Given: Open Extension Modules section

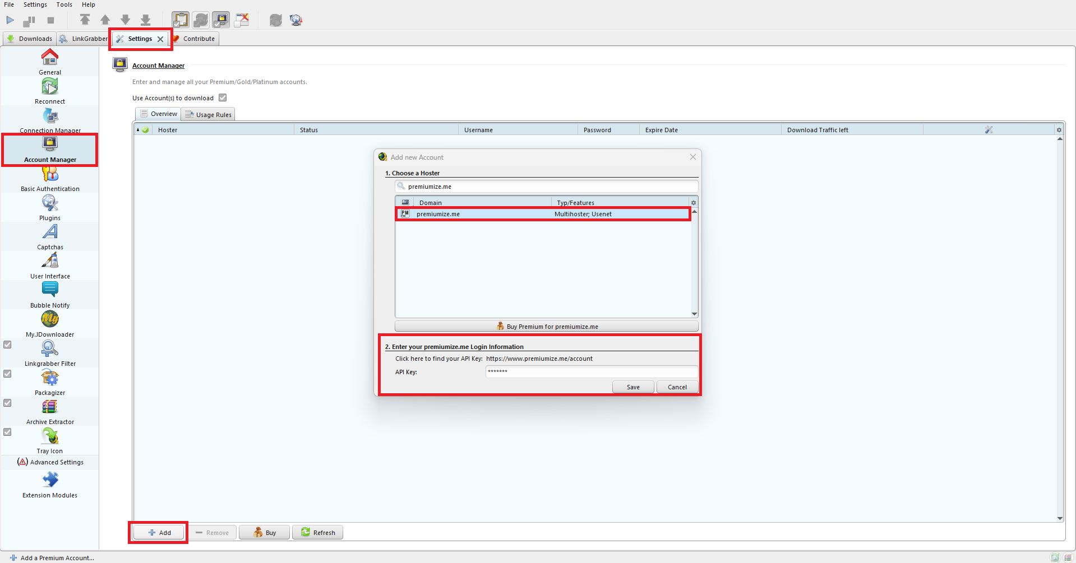Looking at the screenshot, I should click(x=50, y=485).
